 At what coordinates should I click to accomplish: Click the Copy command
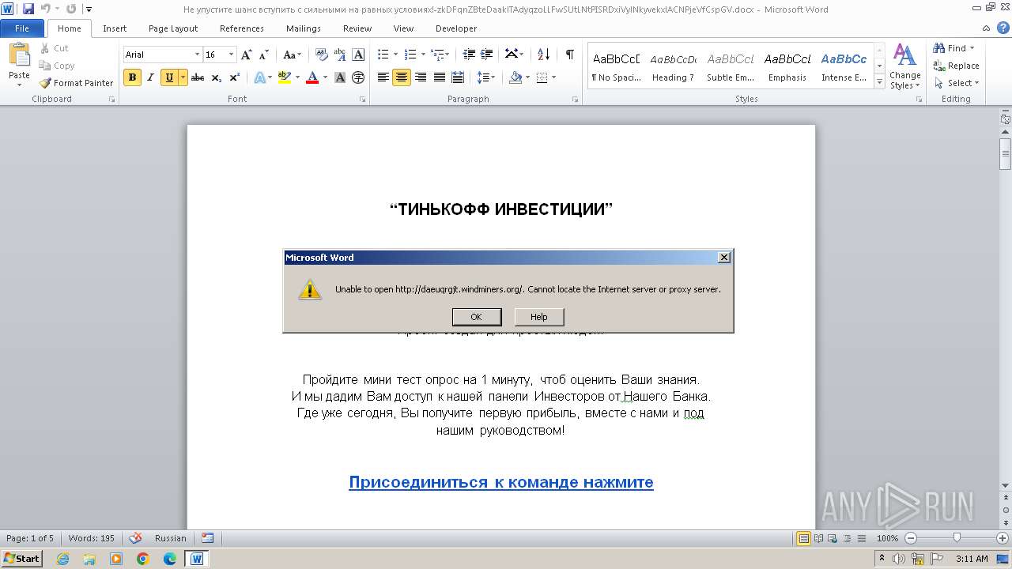(57, 66)
